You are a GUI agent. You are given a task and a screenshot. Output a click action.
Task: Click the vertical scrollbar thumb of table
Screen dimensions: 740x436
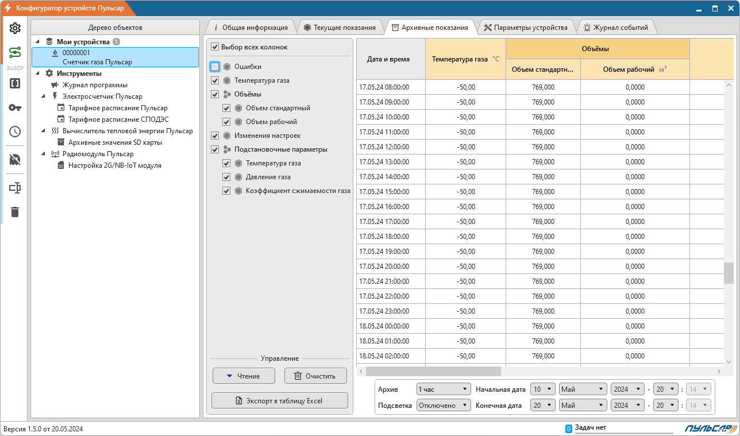pyautogui.click(x=729, y=272)
